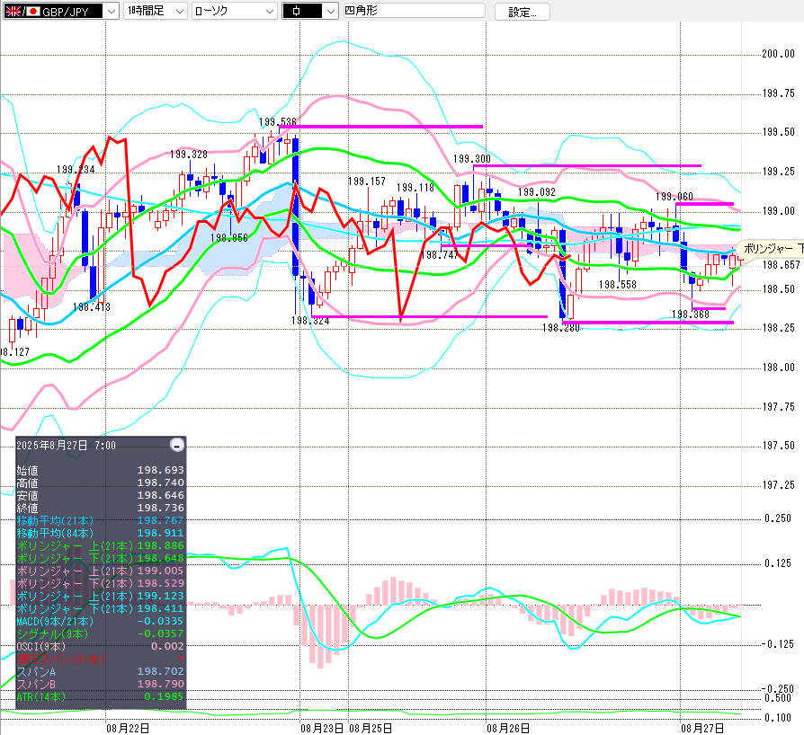Click the 197.50 price axis label

pos(778,446)
